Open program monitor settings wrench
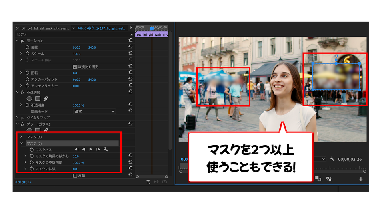The height and width of the screenshot is (213, 380). (332, 159)
